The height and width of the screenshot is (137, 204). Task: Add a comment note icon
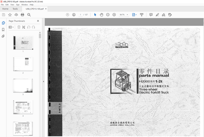click(x=151, y=15)
